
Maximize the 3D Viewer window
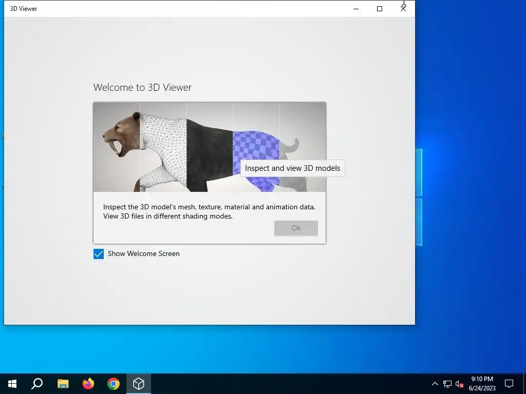(x=380, y=9)
